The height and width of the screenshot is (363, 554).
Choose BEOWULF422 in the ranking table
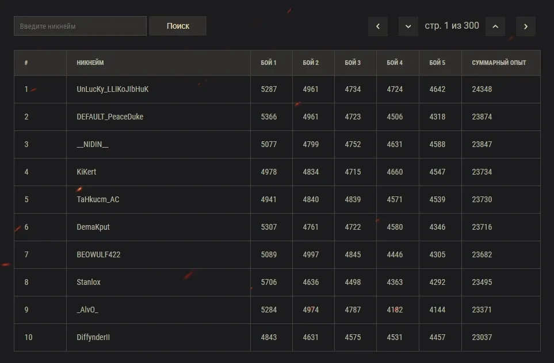pyautogui.click(x=98, y=255)
